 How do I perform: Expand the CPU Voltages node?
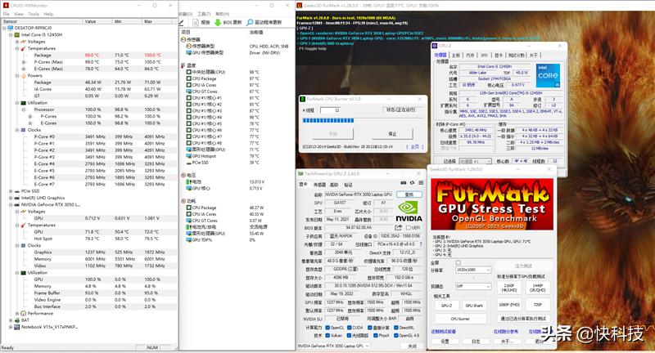17,42
